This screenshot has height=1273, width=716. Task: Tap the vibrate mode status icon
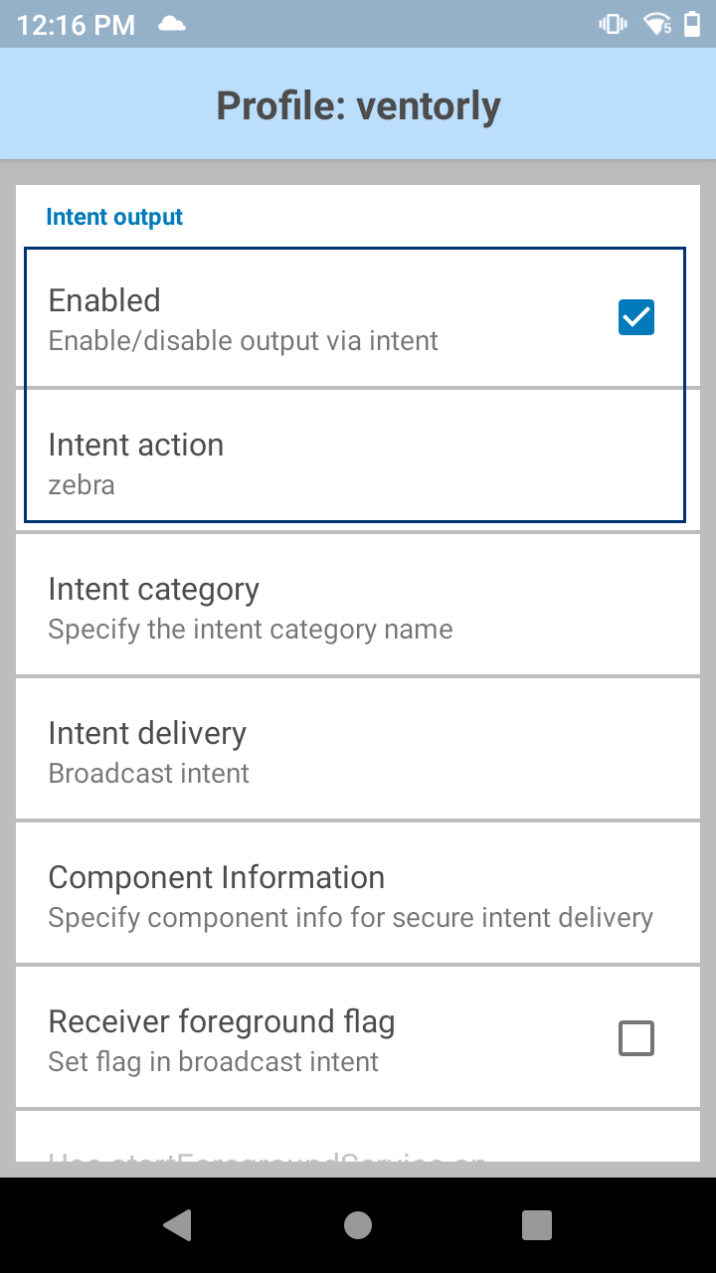tap(612, 24)
